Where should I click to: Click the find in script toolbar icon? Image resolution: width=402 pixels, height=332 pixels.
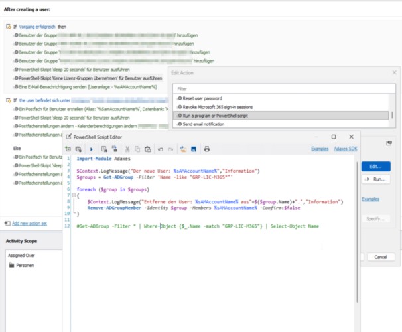[x=104, y=149]
